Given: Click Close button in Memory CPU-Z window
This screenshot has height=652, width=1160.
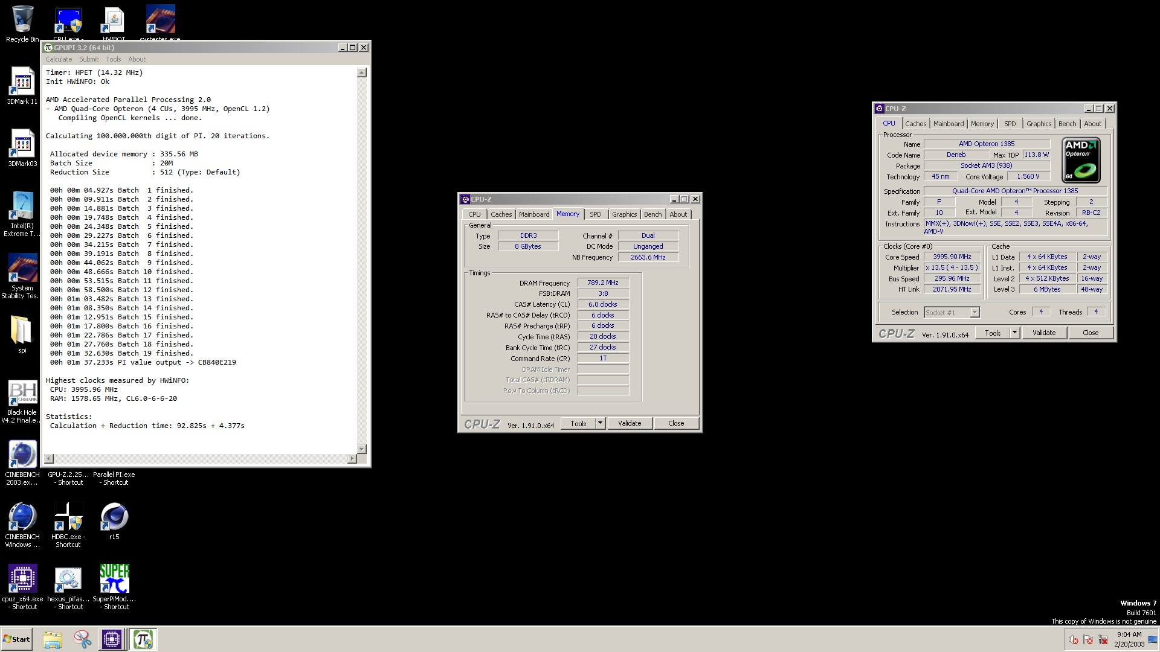Looking at the screenshot, I should pyautogui.click(x=676, y=424).
